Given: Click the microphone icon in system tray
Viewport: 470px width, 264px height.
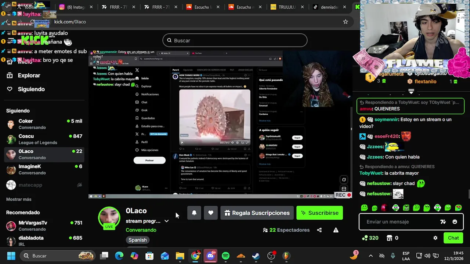Looking at the screenshot, I should (x=393, y=256).
